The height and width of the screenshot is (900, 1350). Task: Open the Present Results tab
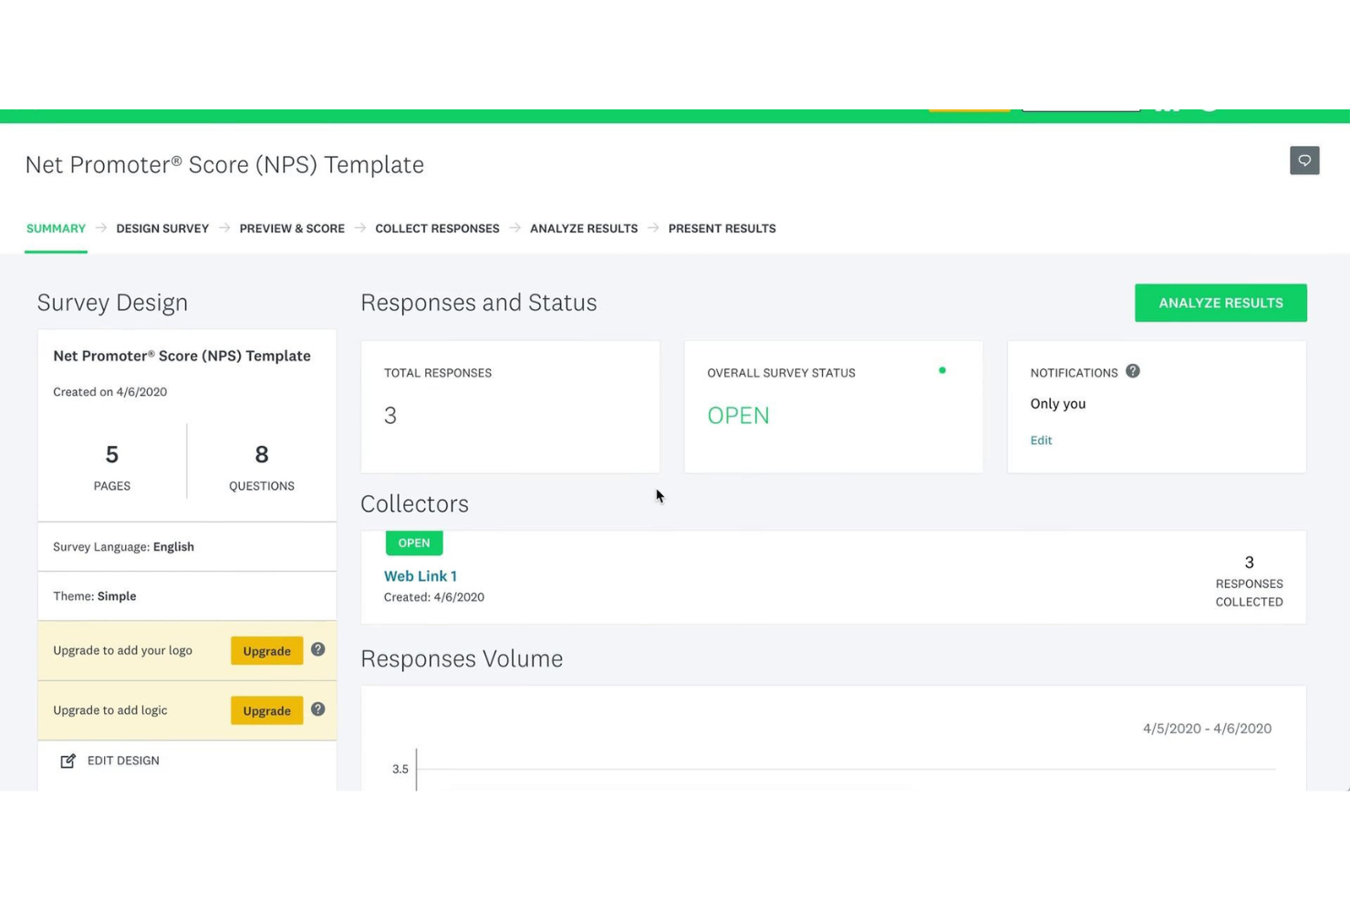click(x=722, y=228)
